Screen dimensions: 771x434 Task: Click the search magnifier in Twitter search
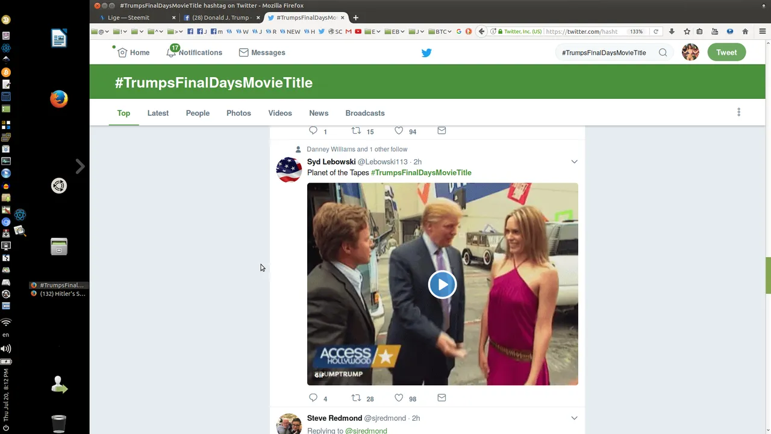663,52
